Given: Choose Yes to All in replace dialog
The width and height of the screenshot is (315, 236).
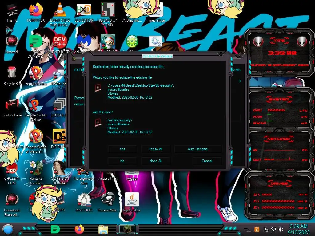Looking at the screenshot, I should pyautogui.click(x=155, y=149).
